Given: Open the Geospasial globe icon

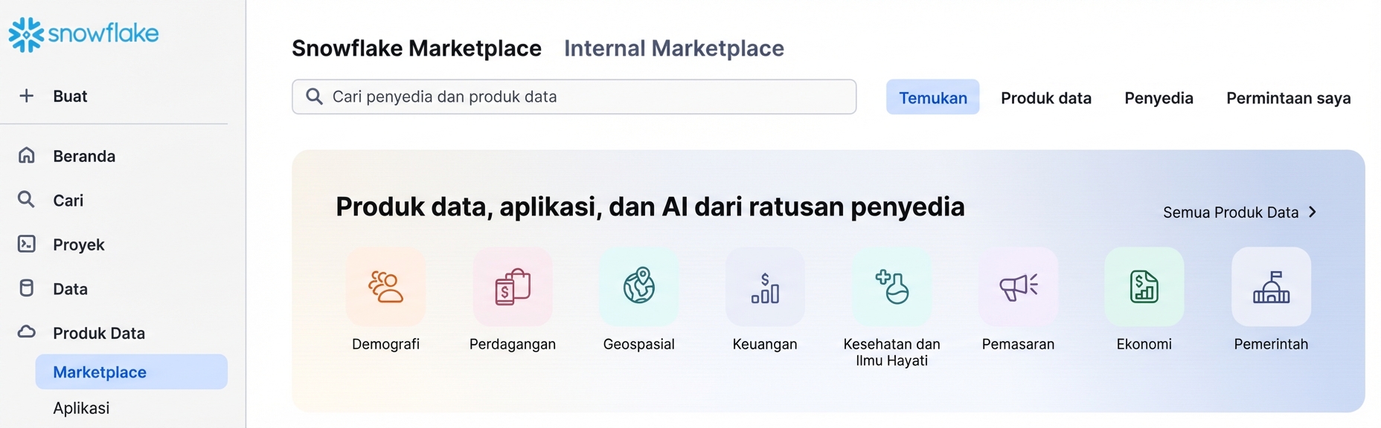Looking at the screenshot, I should (638, 287).
